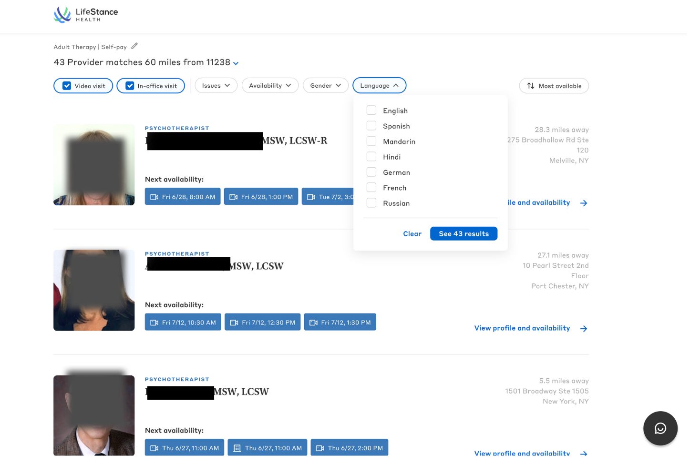
Task: Expand the Gender filter dropdown
Action: (325, 86)
